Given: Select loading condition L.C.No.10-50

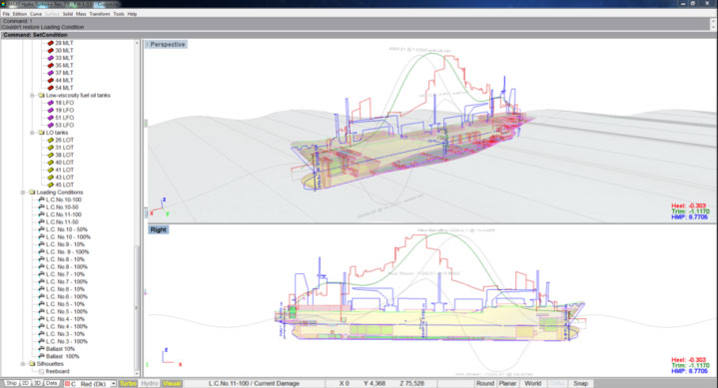Looking at the screenshot, I should tap(62, 207).
